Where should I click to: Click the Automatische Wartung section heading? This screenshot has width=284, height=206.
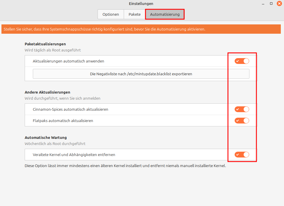(46, 137)
